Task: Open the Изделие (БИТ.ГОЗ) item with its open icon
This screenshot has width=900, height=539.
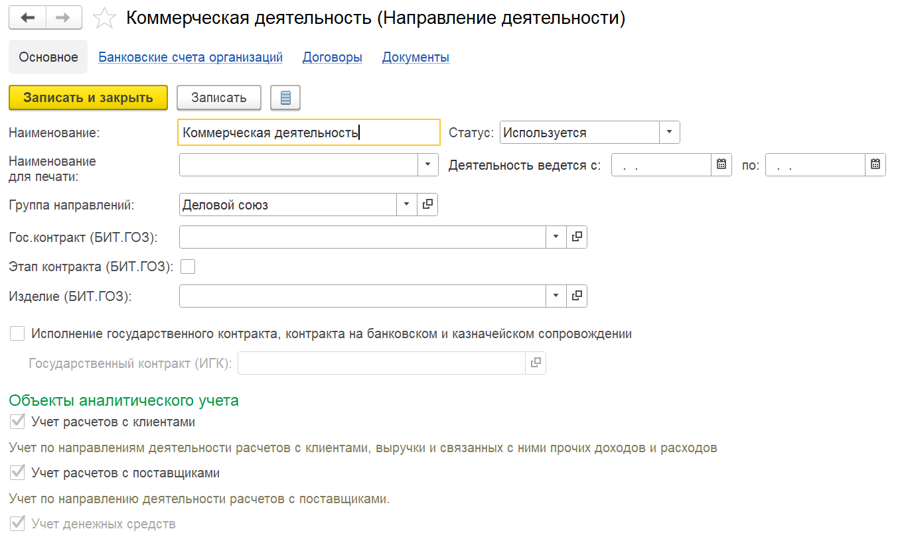Action: coord(577,296)
